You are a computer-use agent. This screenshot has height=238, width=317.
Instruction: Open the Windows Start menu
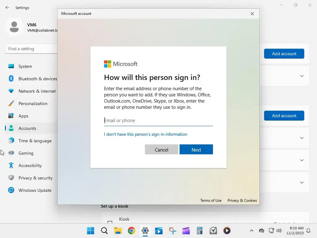coord(90,231)
